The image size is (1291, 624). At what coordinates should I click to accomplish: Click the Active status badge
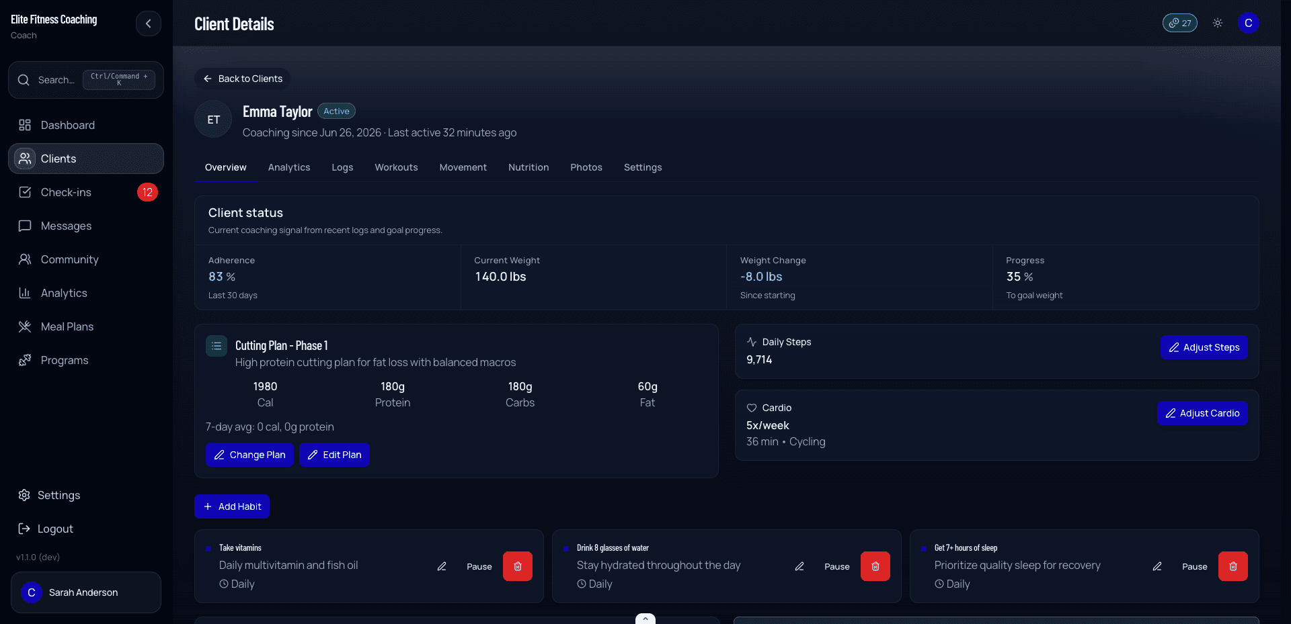[336, 112]
